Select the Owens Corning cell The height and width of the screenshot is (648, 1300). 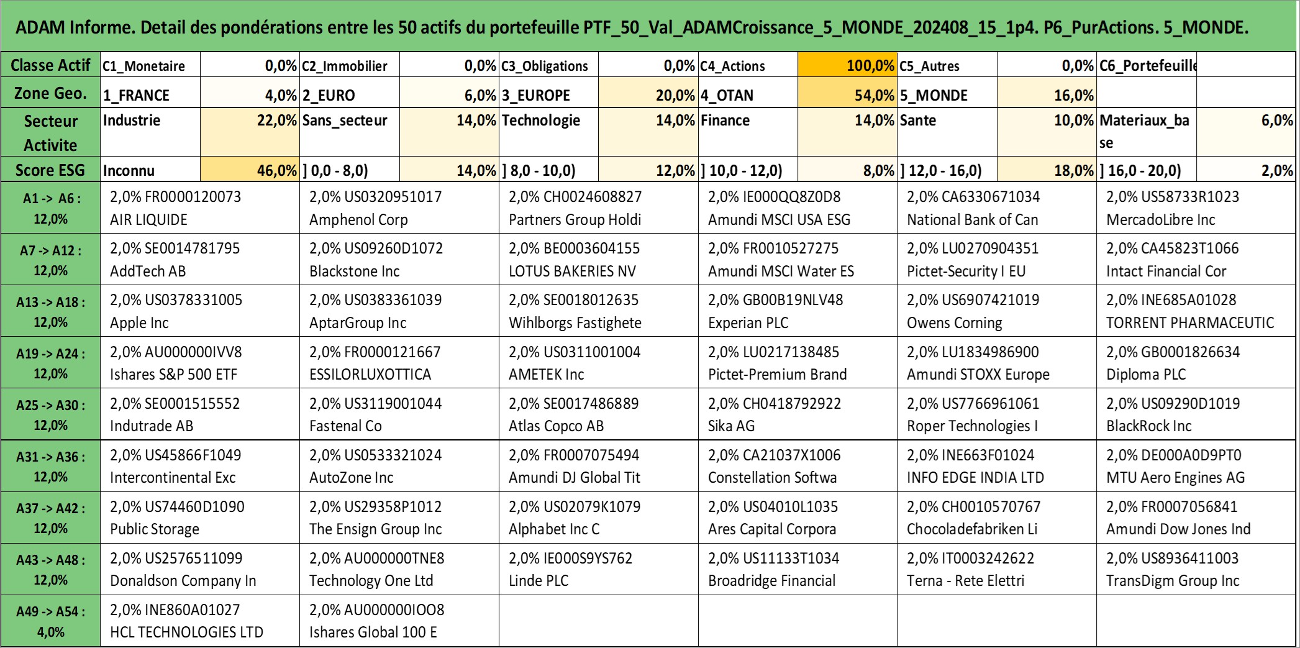pyautogui.click(x=997, y=311)
